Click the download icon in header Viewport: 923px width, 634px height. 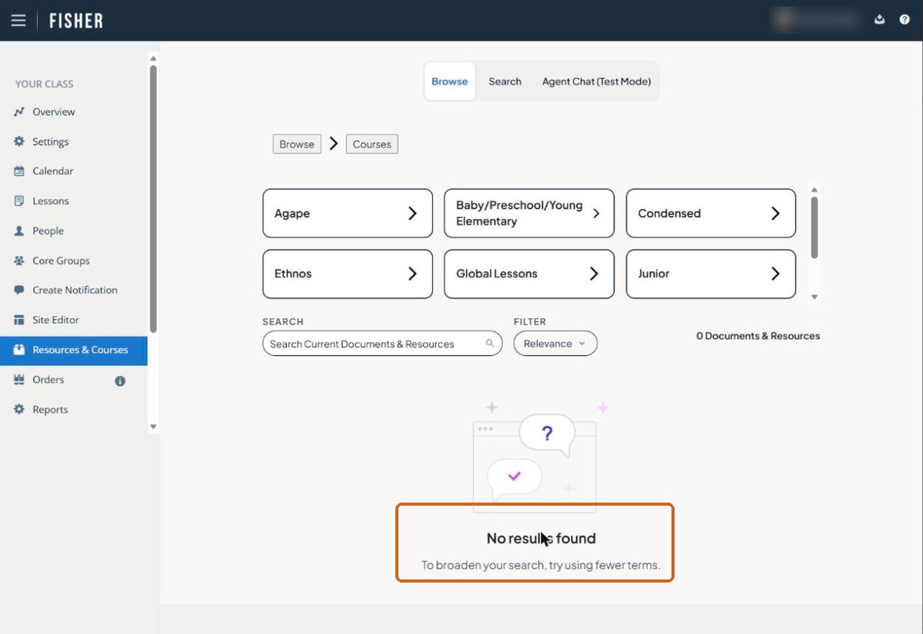click(x=880, y=20)
